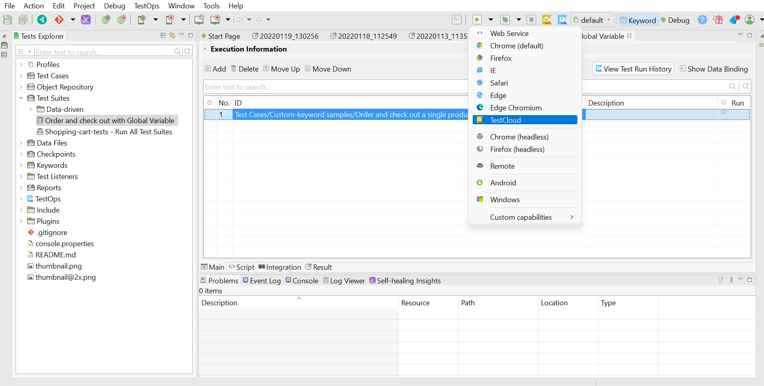Open the Start Page tab

click(x=221, y=36)
